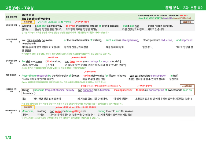Click the title 'The Benefits of Walking'
This screenshot has height=146, width=206.
coord(36,19)
